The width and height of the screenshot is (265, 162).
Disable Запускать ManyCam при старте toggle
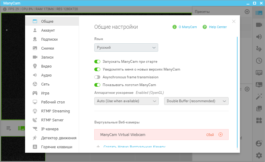(97, 62)
